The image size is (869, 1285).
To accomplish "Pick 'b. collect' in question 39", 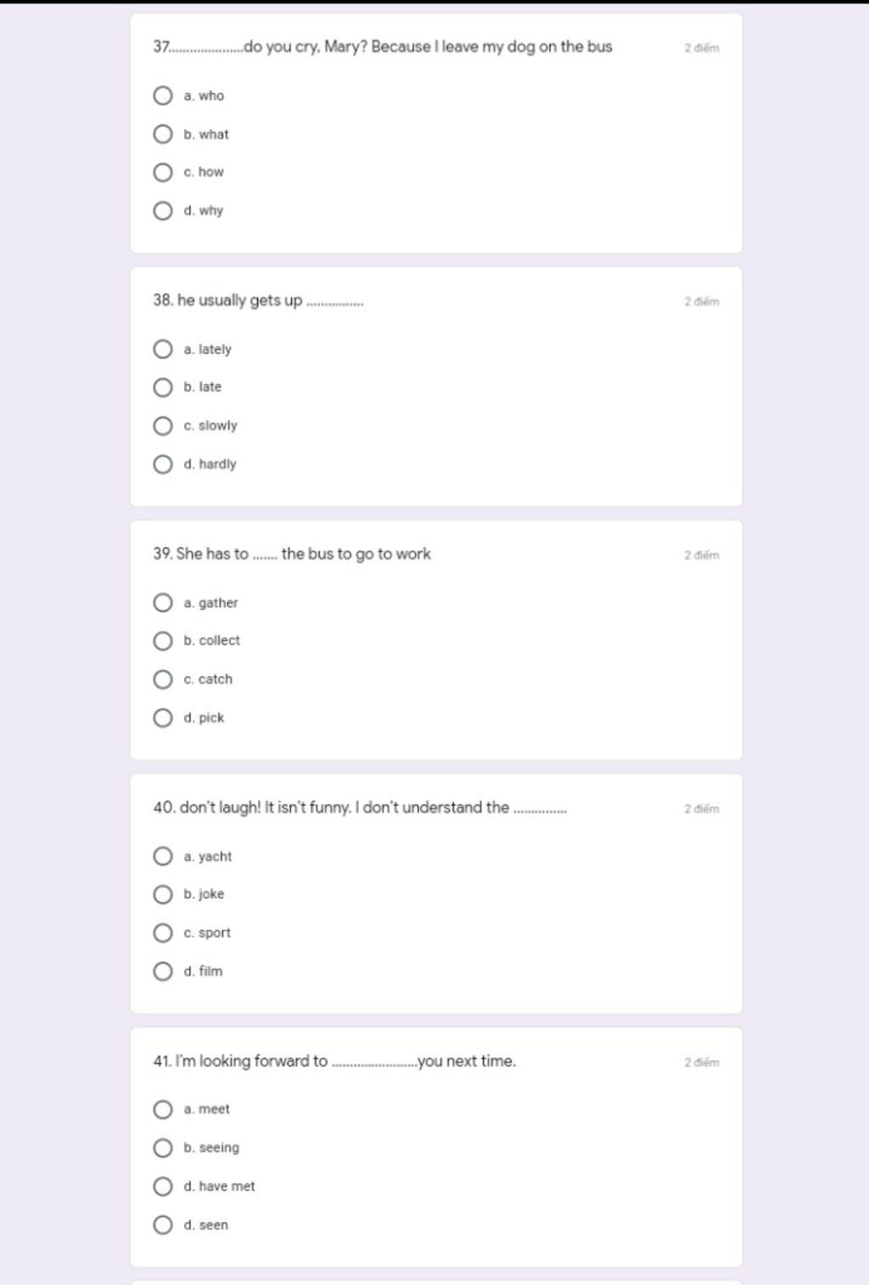I will pos(163,640).
